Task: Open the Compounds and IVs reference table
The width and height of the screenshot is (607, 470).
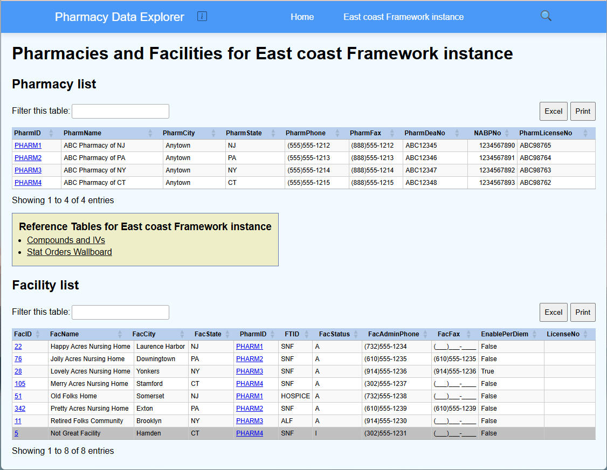Action: [x=66, y=240]
